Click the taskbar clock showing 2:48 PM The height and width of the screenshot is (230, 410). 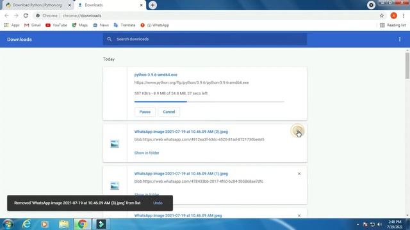coord(395,224)
